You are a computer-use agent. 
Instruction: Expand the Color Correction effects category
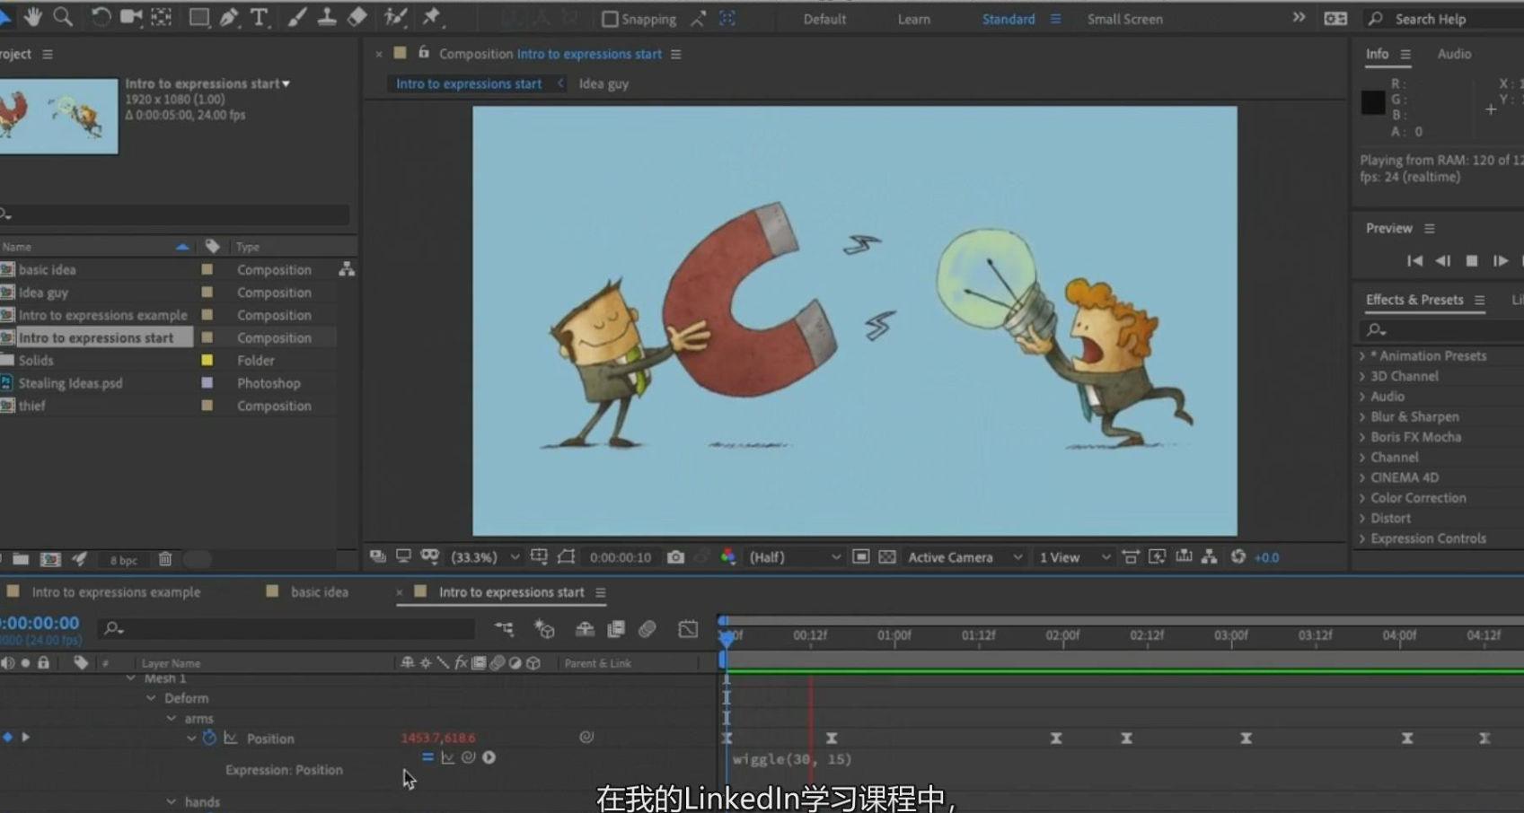pos(1362,498)
